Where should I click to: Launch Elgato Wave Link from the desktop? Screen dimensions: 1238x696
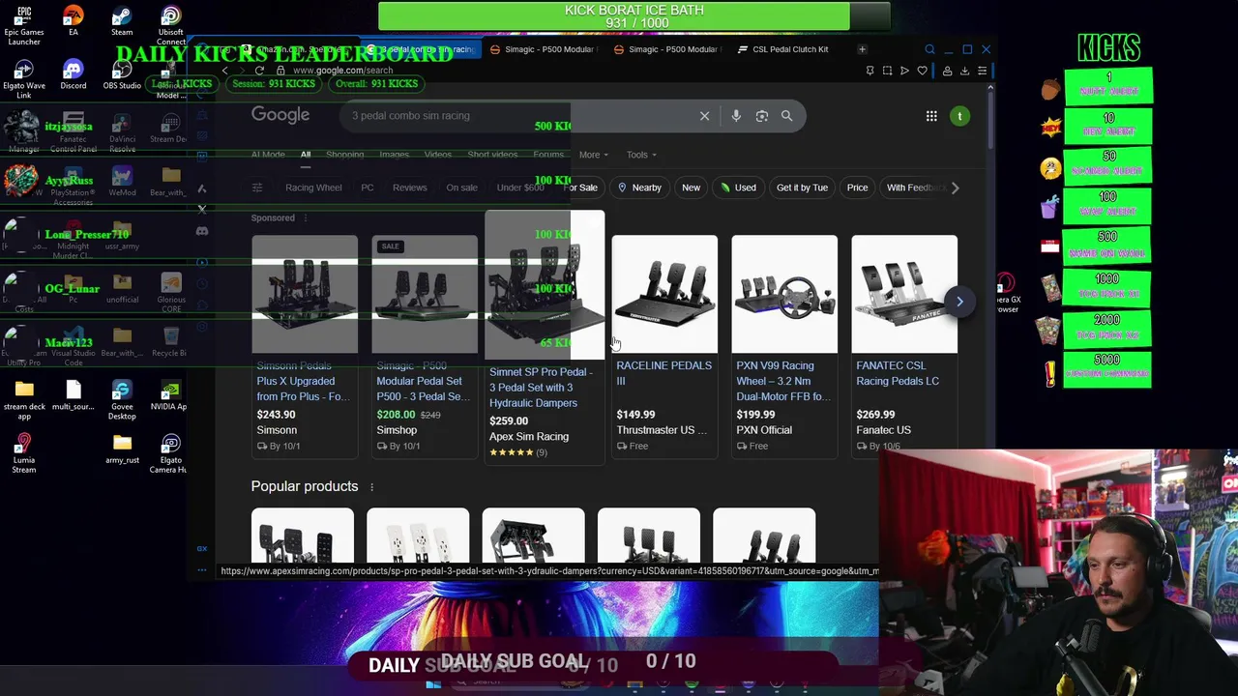24,80
